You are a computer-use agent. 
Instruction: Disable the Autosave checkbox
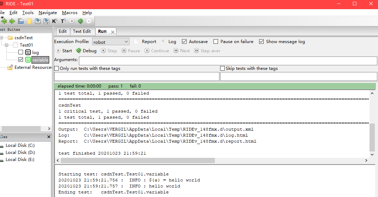184,42
